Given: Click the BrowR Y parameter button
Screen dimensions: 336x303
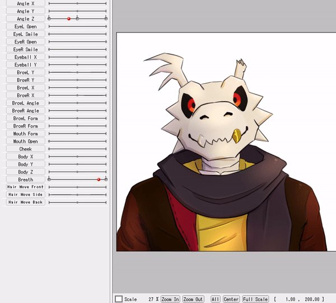Looking at the screenshot, I should coord(26,80).
